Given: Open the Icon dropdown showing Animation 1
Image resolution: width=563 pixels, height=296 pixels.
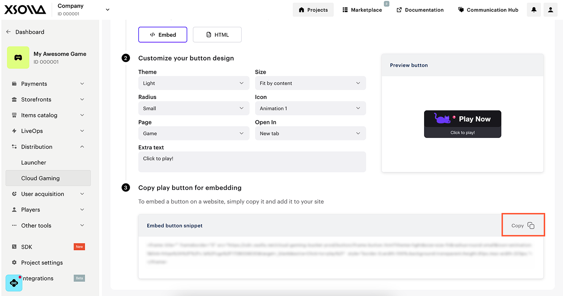Looking at the screenshot, I should tap(310, 108).
